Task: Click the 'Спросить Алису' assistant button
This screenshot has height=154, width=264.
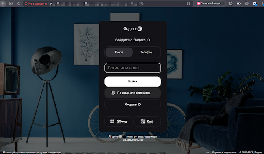Action: 209,4
